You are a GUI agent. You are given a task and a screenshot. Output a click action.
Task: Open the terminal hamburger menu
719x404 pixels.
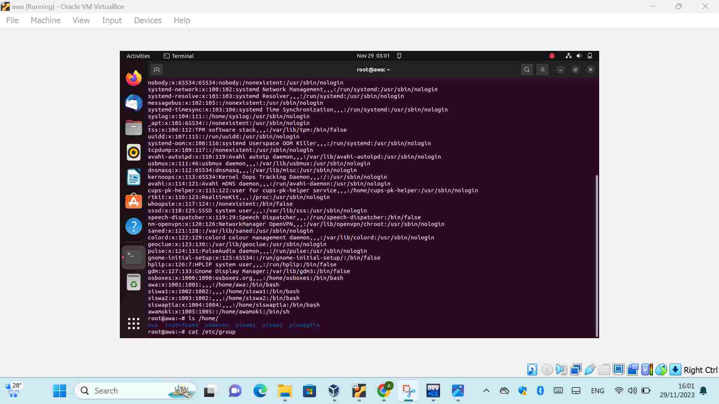coord(542,70)
